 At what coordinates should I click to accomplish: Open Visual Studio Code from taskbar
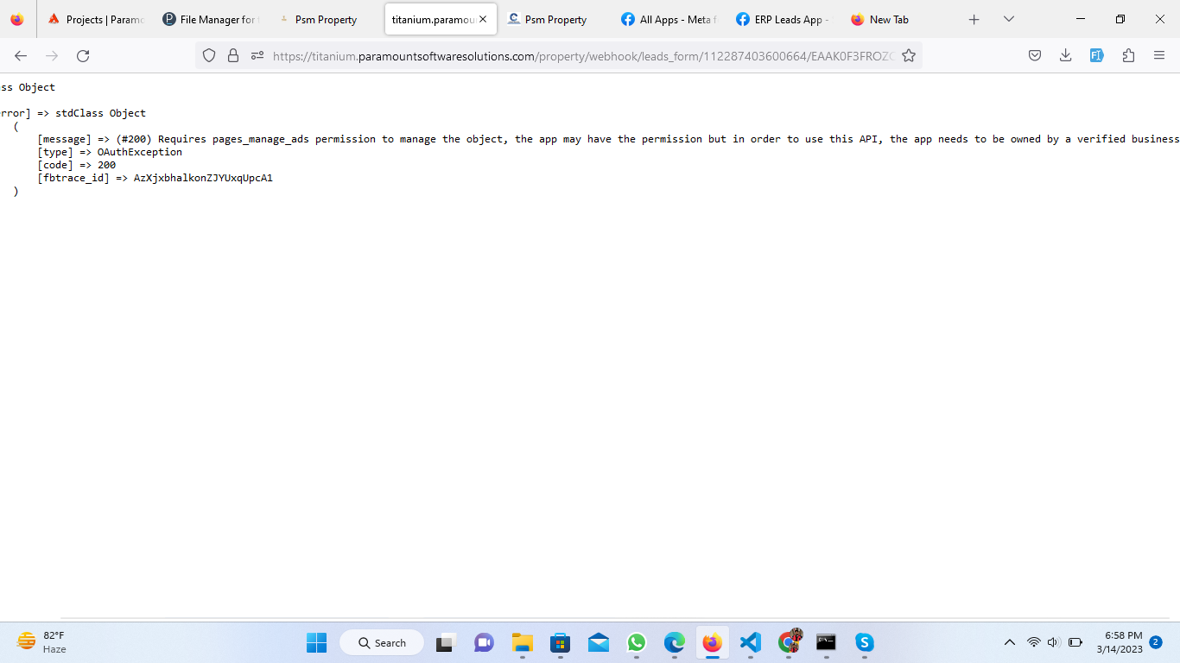pyautogui.click(x=750, y=642)
